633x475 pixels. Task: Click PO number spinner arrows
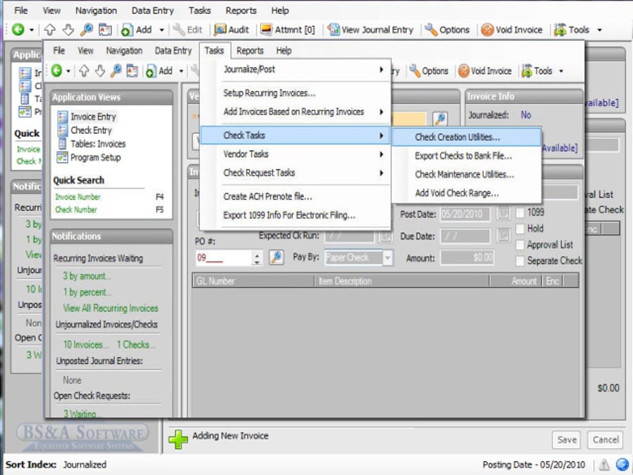click(256, 258)
